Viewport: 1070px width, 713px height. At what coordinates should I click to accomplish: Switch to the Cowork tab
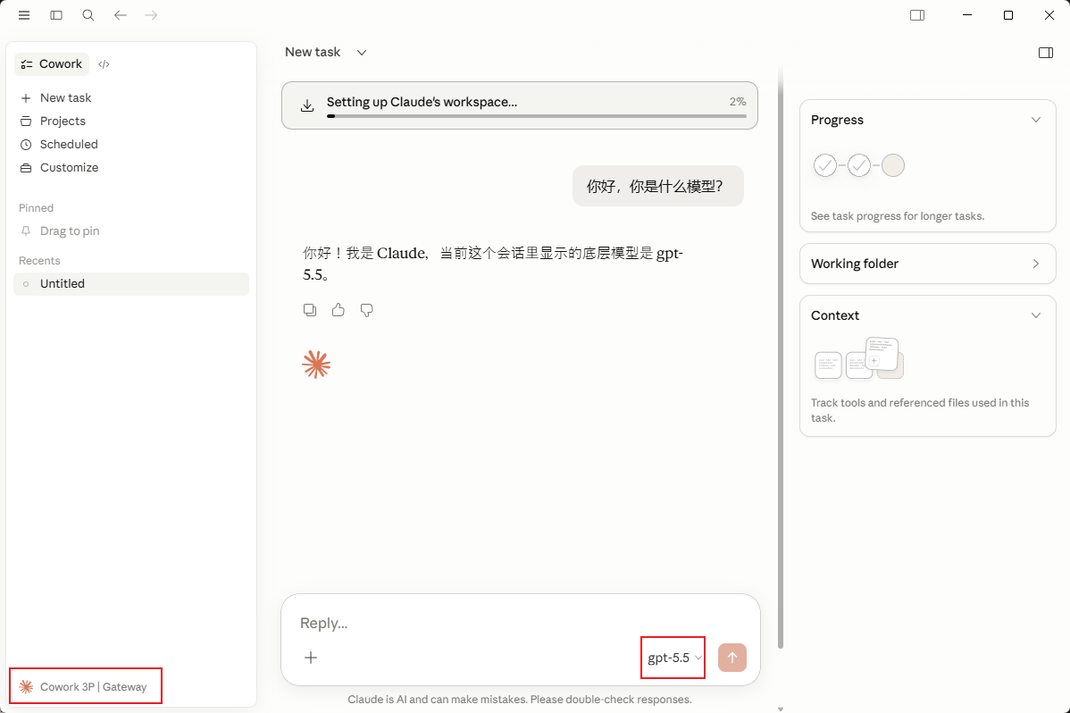point(52,63)
